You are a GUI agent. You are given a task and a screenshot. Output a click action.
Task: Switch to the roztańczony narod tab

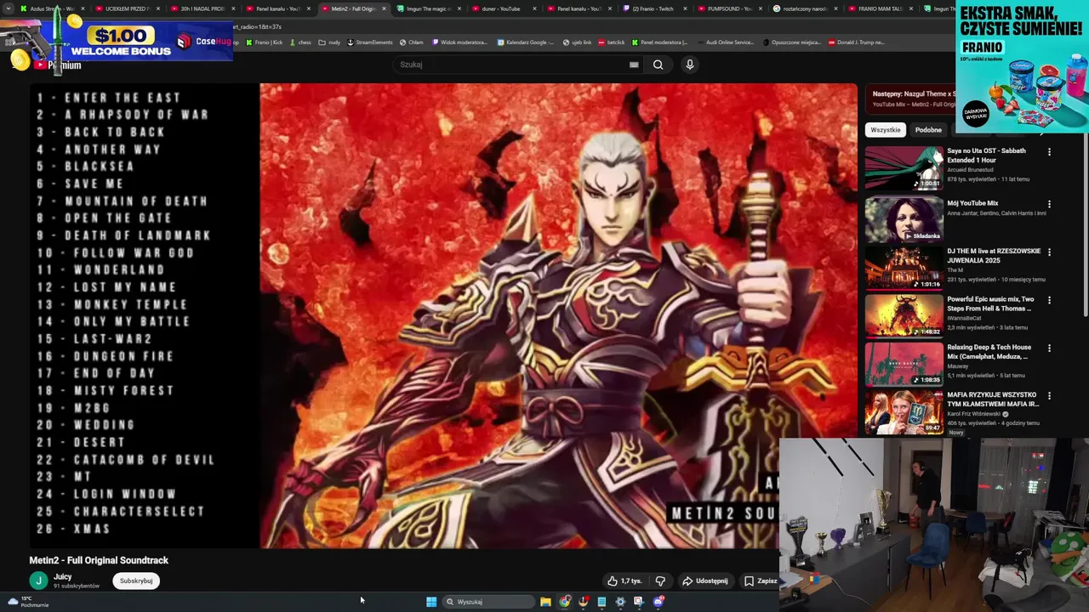pyautogui.click(x=804, y=8)
